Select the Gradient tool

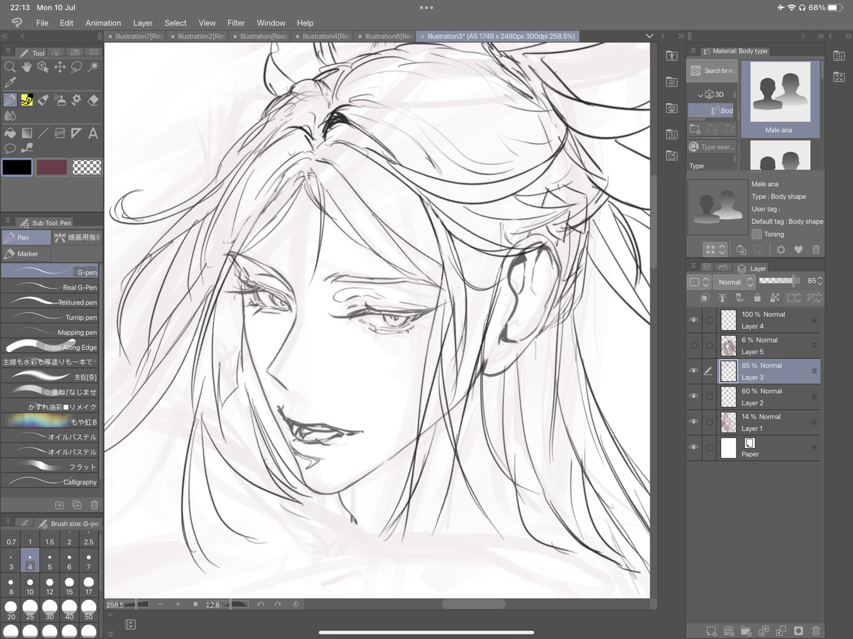pyautogui.click(x=27, y=133)
